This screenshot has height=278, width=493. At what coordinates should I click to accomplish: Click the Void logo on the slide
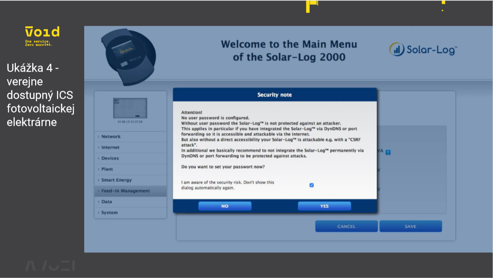[42, 36]
